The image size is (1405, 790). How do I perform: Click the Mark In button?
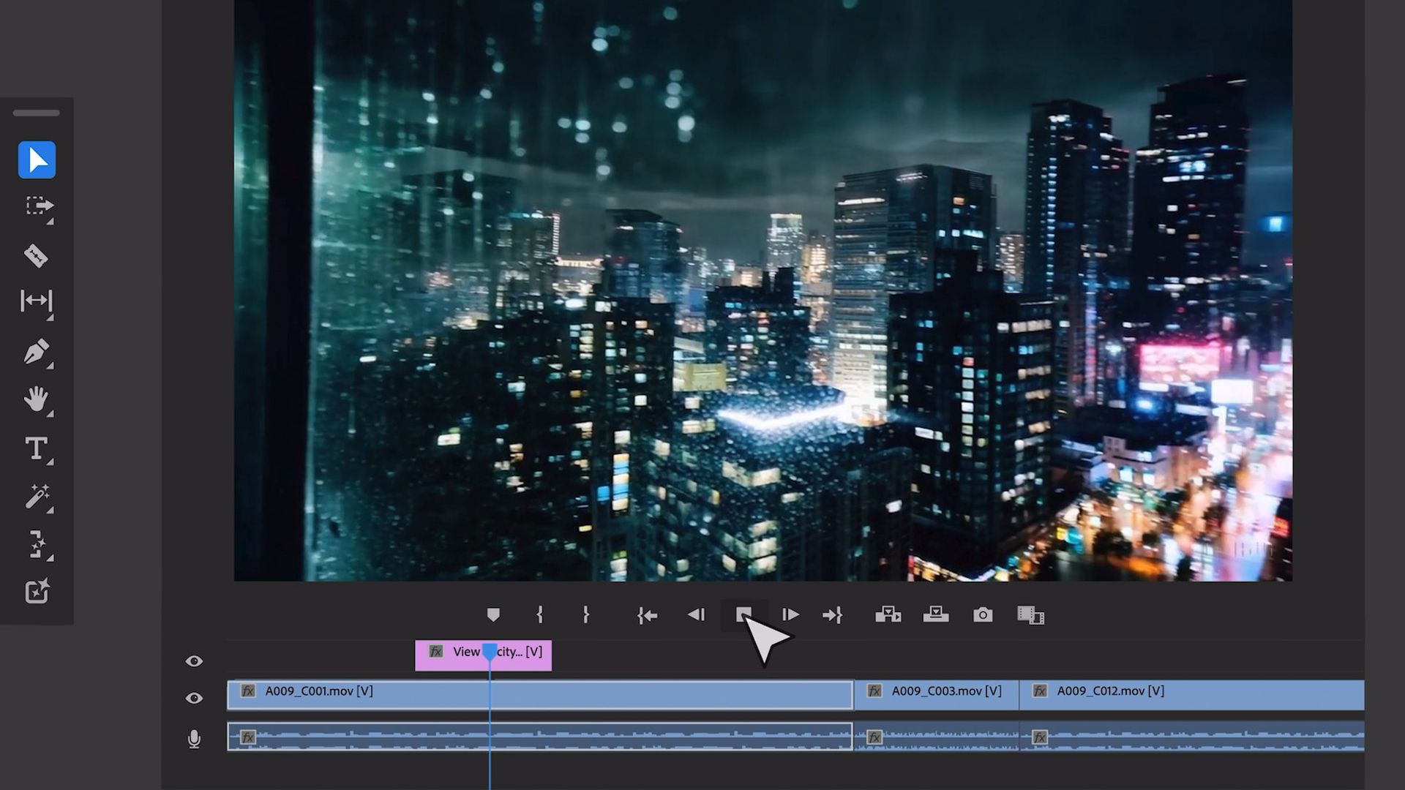[x=539, y=615]
